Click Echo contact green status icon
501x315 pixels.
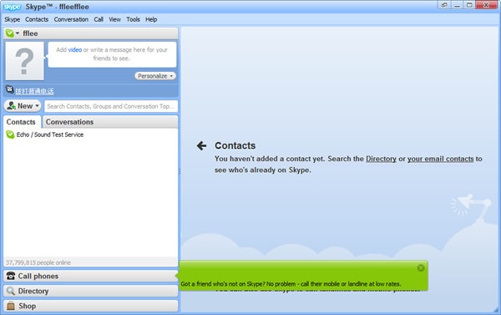click(10, 135)
